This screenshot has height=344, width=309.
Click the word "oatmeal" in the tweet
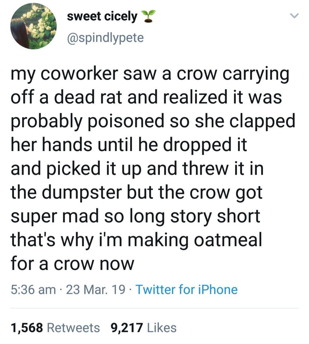click(228, 239)
